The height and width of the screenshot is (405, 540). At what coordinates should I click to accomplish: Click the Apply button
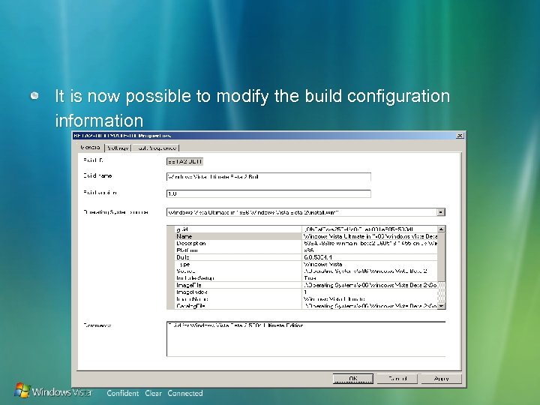[x=441, y=379]
